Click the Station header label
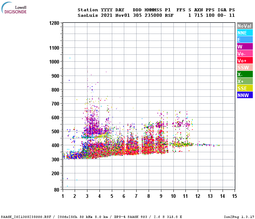 88,10
